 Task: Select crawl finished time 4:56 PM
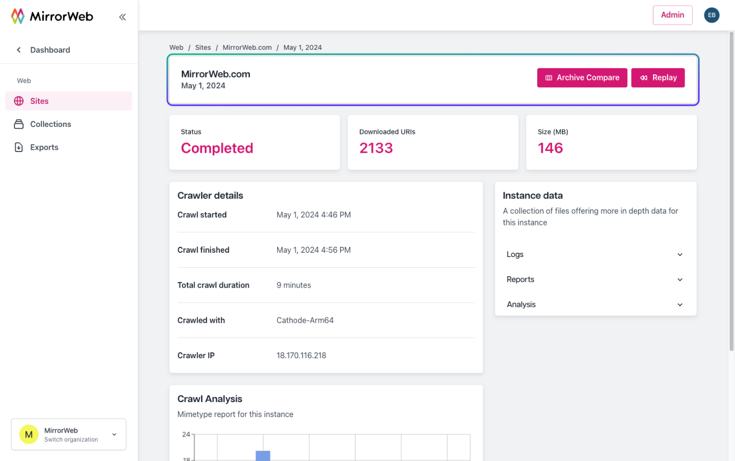pos(314,250)
